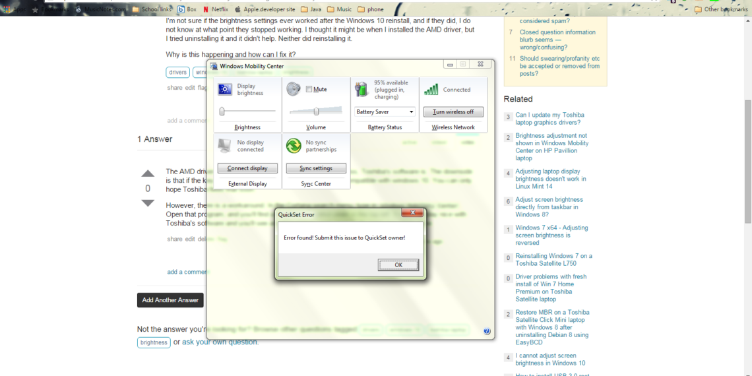Open 'Brightness adjustment not shown in Windows Mobility Center' link

click(552, 146)
